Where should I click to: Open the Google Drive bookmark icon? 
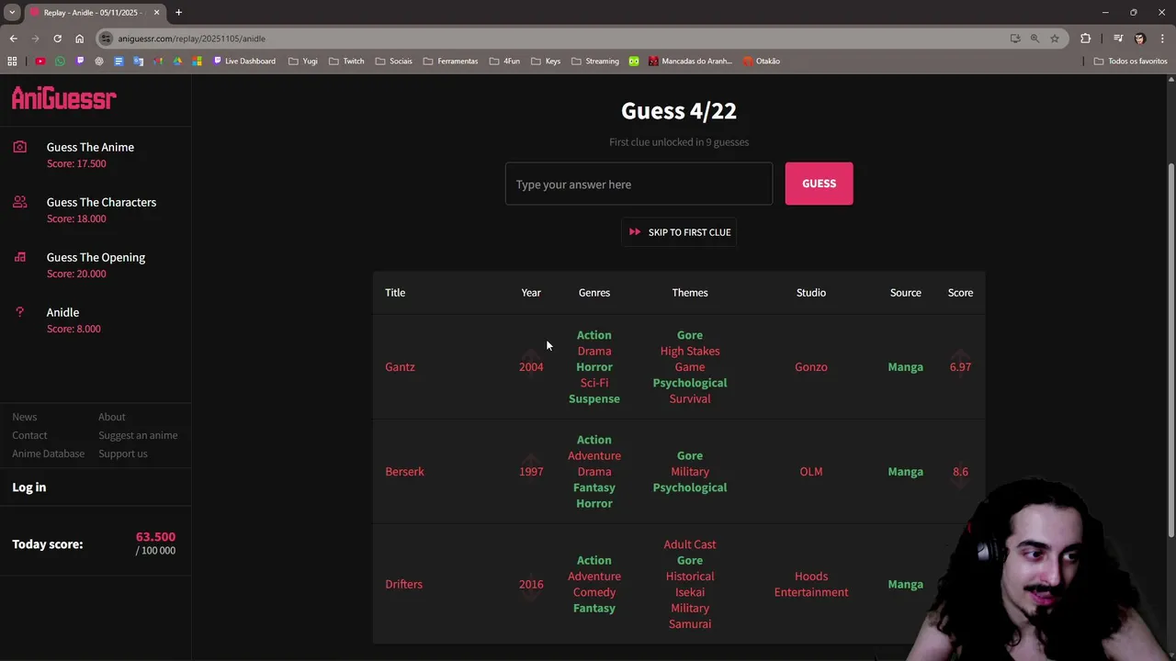point(177,62)
